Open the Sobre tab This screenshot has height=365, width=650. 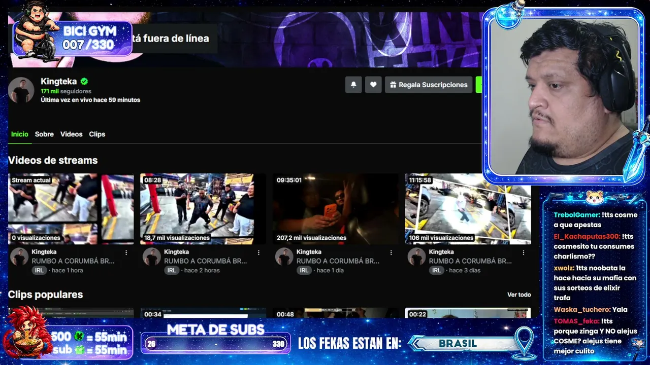click(44, 134)
